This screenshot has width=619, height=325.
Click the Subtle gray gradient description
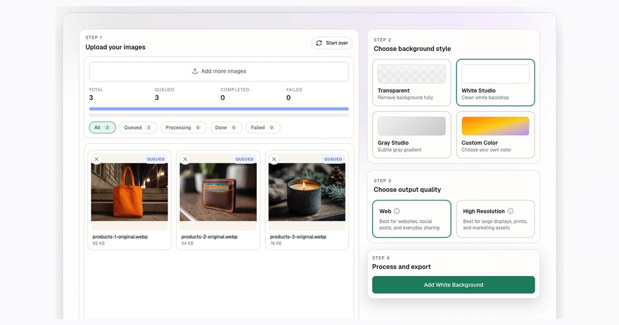tap(400, 150)
